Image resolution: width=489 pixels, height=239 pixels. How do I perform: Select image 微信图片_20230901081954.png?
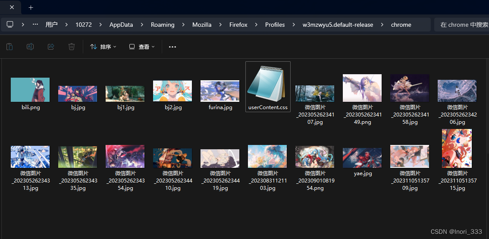pyautogui.click(x=315, y=157)
